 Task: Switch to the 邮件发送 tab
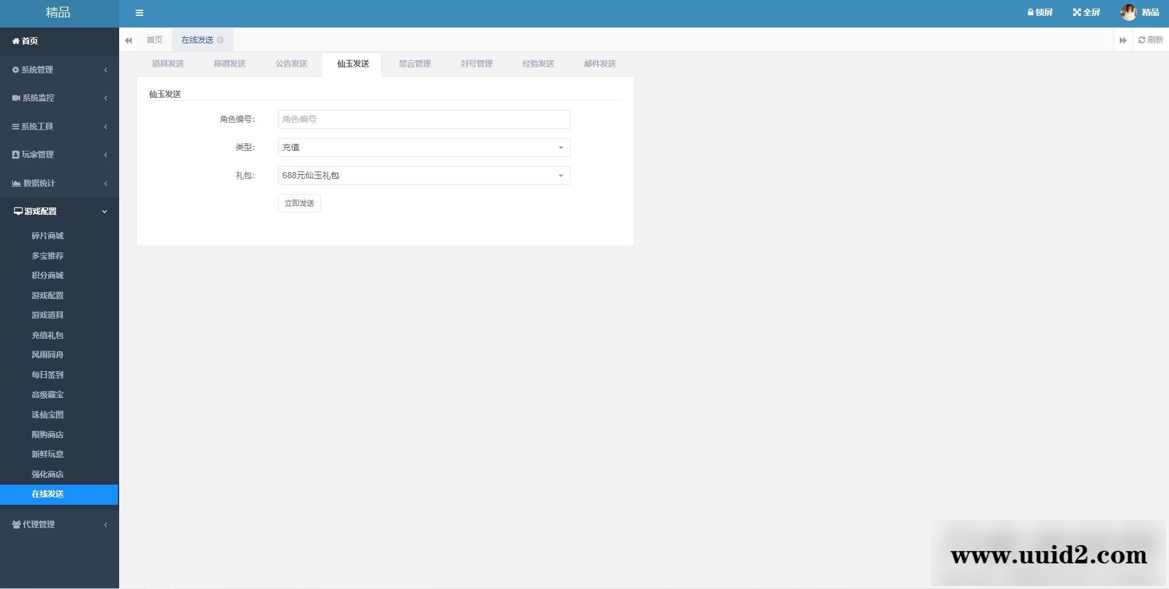pyautogui.click(x=599, y=63)
